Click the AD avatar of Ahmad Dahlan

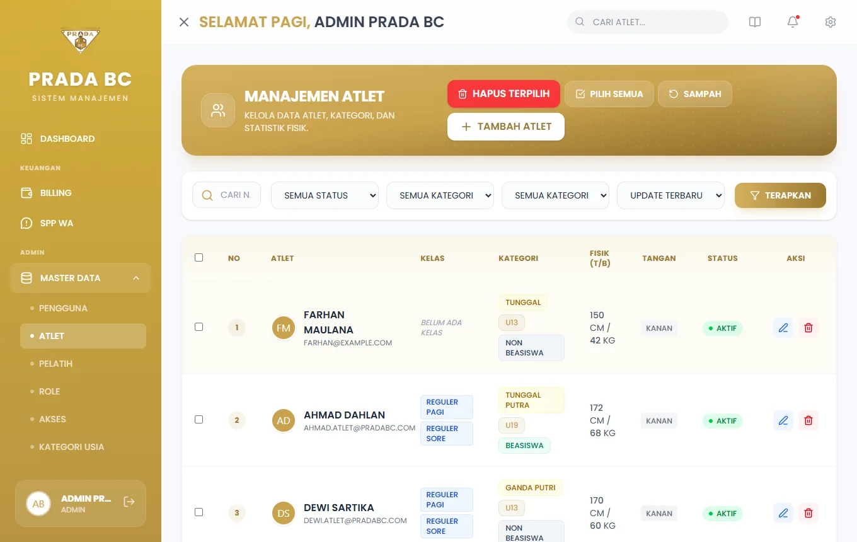coord(284,420)
